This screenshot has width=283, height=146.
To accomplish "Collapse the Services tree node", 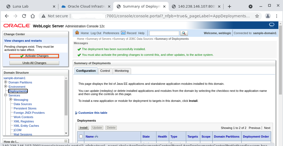I will click(6, 95).
